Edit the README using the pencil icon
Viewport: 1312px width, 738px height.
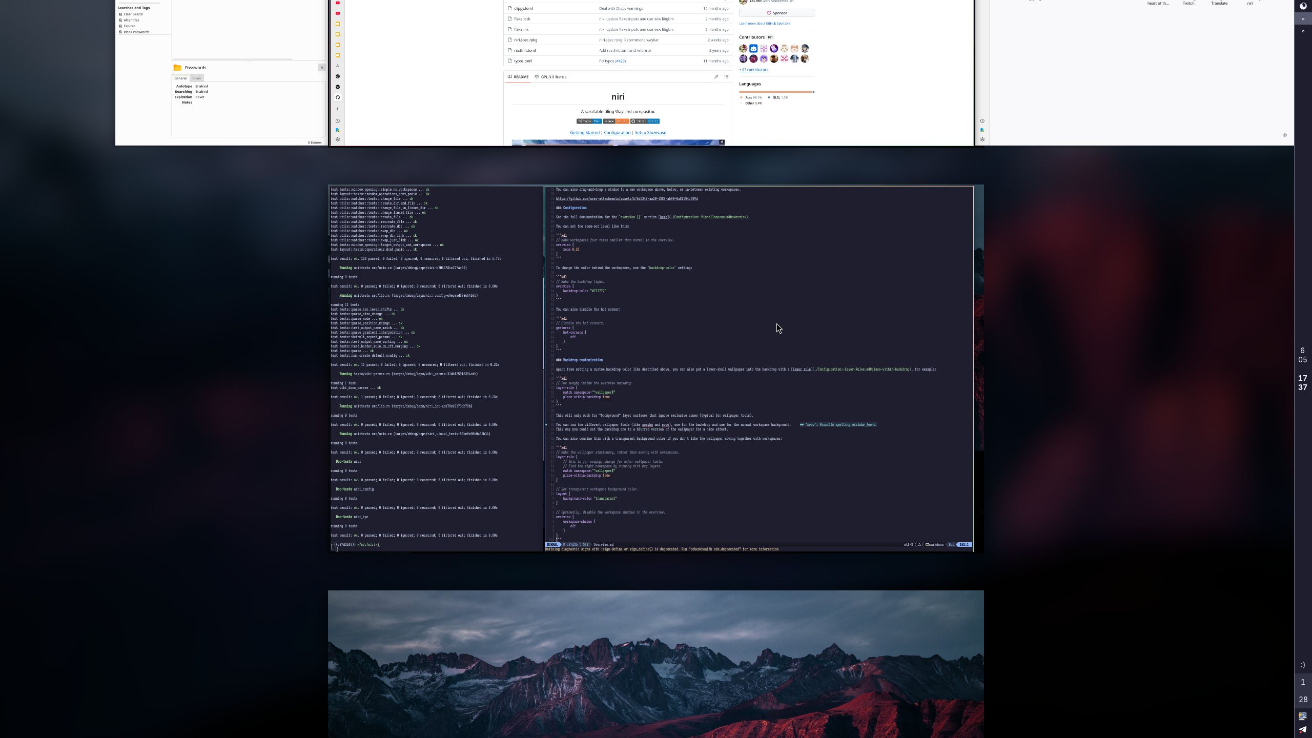pyautogui.click(x=716, y=76)
